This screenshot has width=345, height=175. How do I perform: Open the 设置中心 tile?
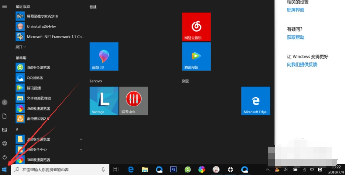pyautogui.click(x=134, y=101)
